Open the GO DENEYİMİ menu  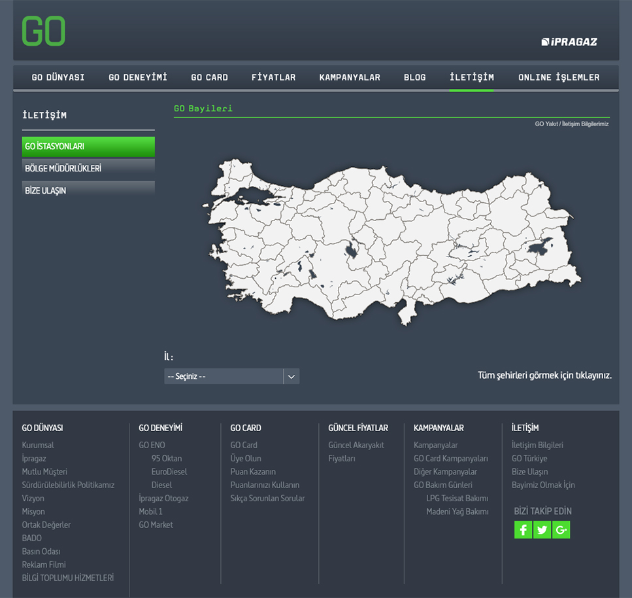[x=138, y=77]
